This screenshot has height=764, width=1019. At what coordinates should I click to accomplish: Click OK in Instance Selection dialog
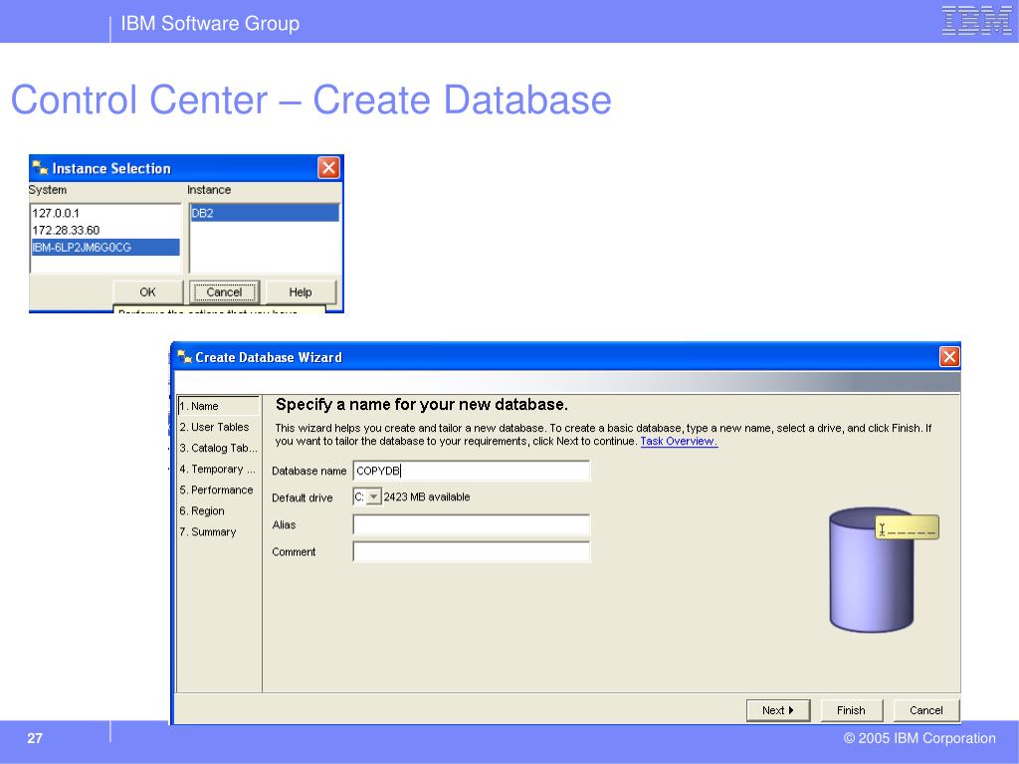tap(147, 292)
